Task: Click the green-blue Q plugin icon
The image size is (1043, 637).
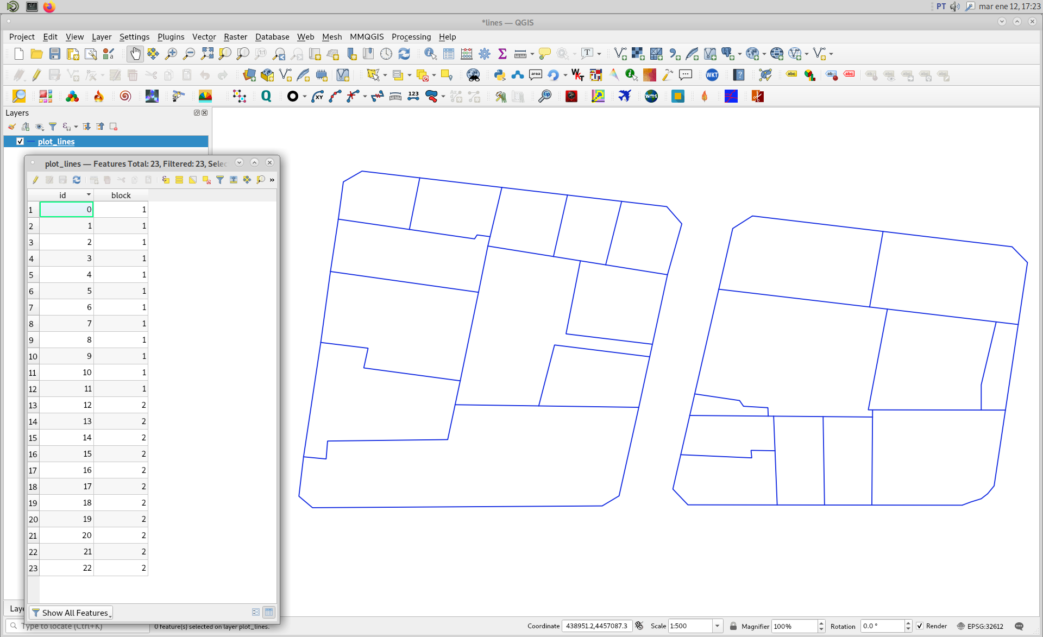Action: (x=266, y=96)
